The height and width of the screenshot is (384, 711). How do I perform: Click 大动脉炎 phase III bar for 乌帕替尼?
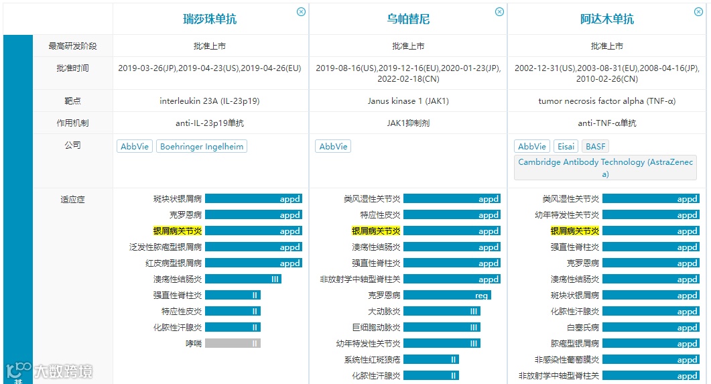pyautogui.click(x=442, y=312)
